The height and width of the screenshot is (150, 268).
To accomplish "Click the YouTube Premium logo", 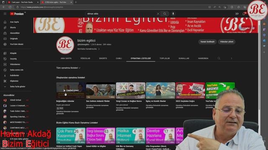I will click(17, 14).
